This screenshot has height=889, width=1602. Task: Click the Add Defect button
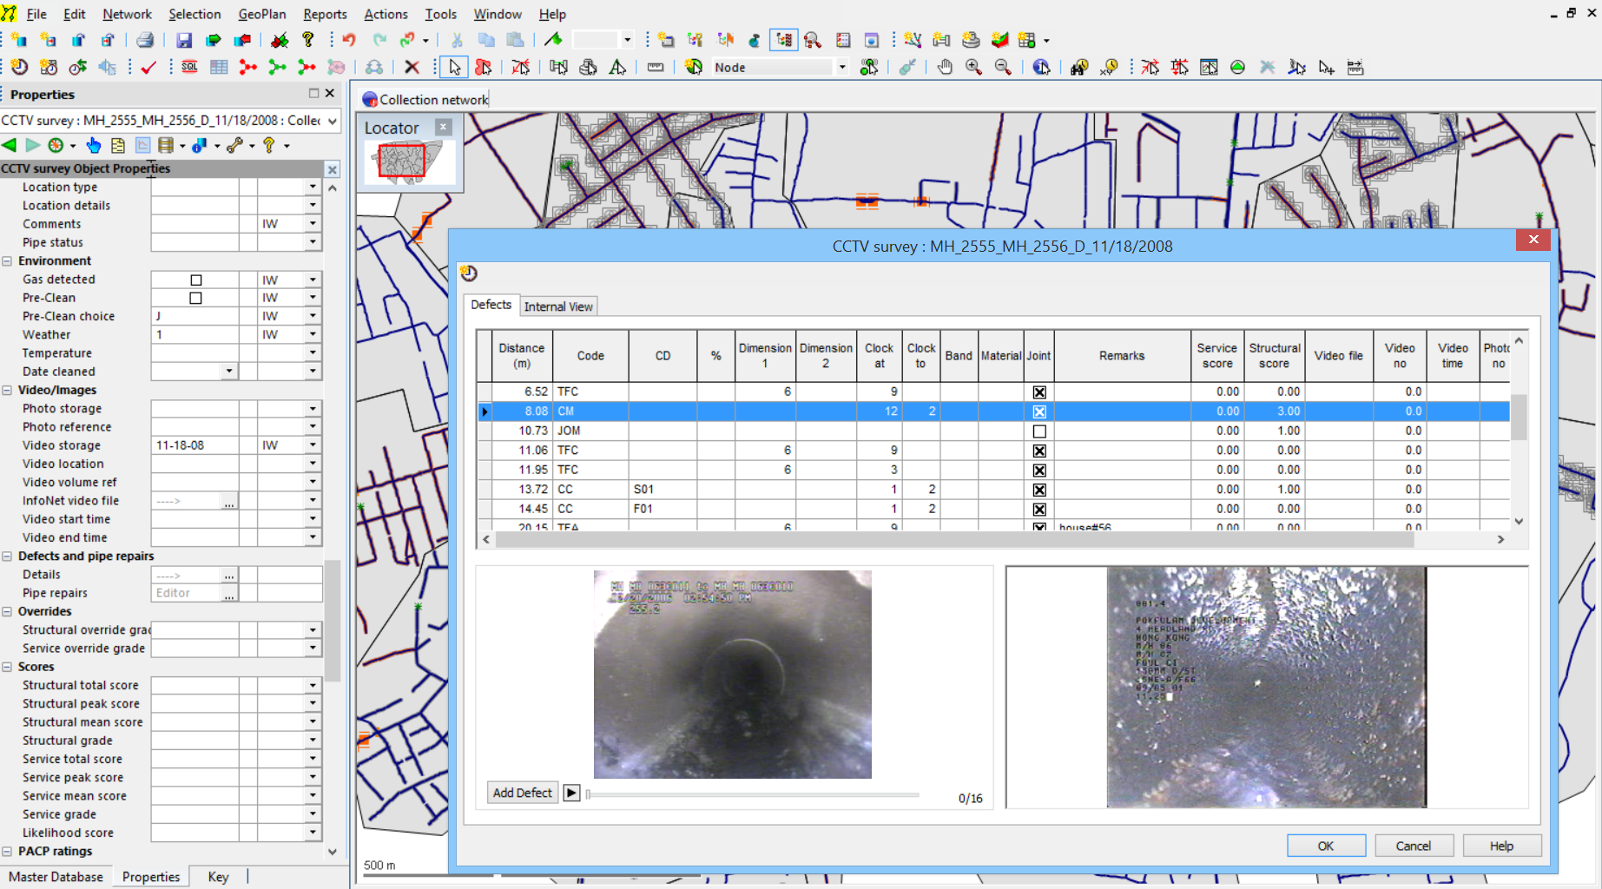click(523, 793)
